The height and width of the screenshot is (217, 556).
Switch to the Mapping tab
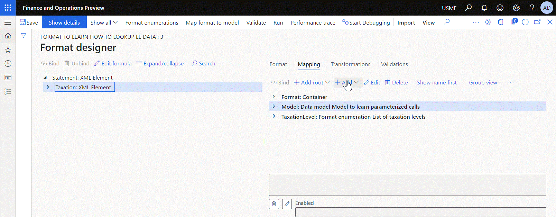coord(309,64)
